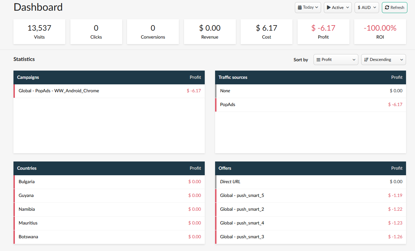
Task: Click the refresh arrows icon
Action: (x=387, y=8)
